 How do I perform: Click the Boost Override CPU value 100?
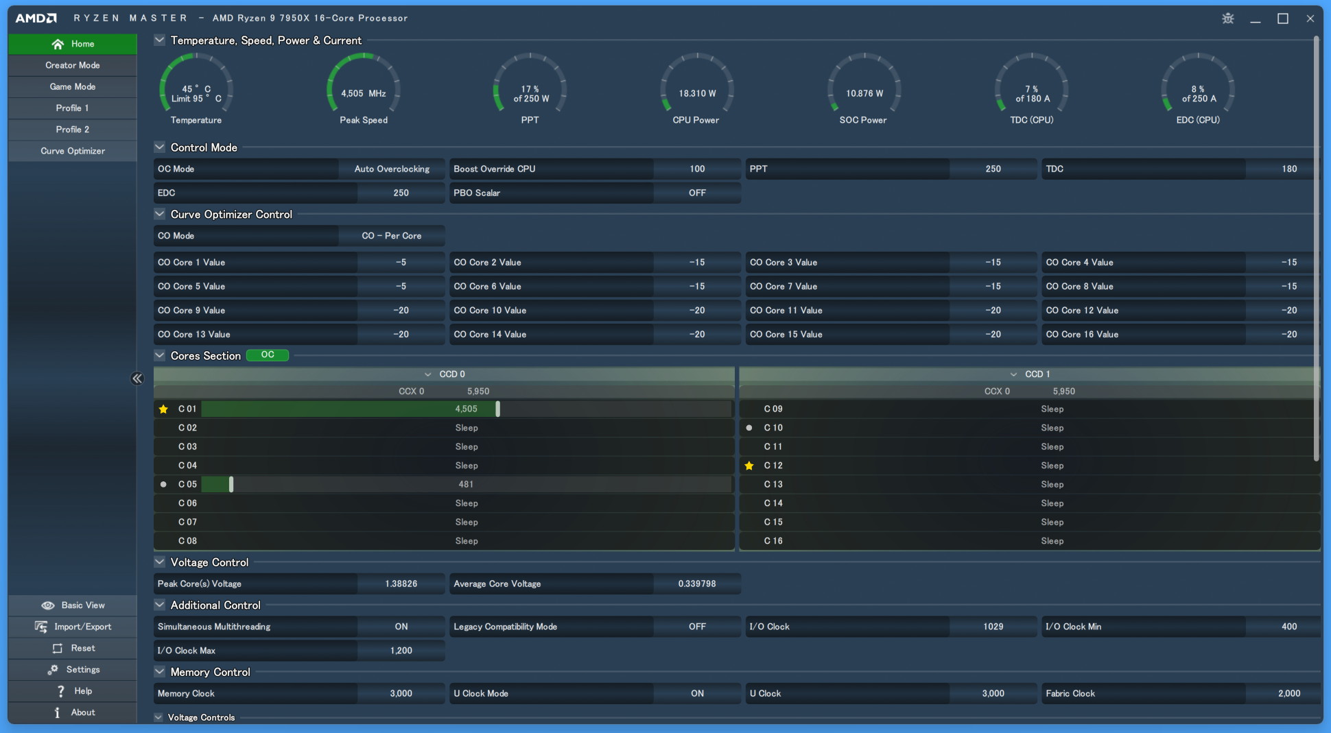[x=697, y=169]
